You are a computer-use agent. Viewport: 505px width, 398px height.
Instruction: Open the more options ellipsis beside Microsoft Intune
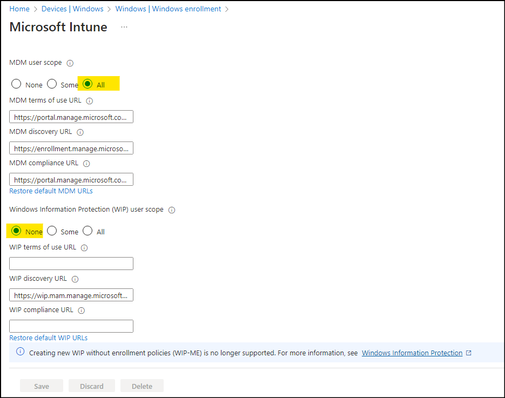tap(124, 27)
